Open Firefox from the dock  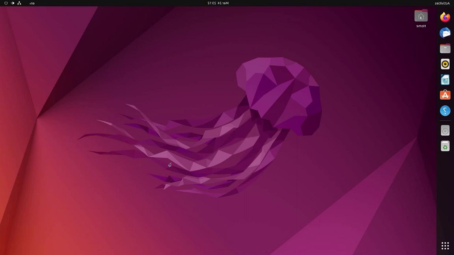coord(445,17)
